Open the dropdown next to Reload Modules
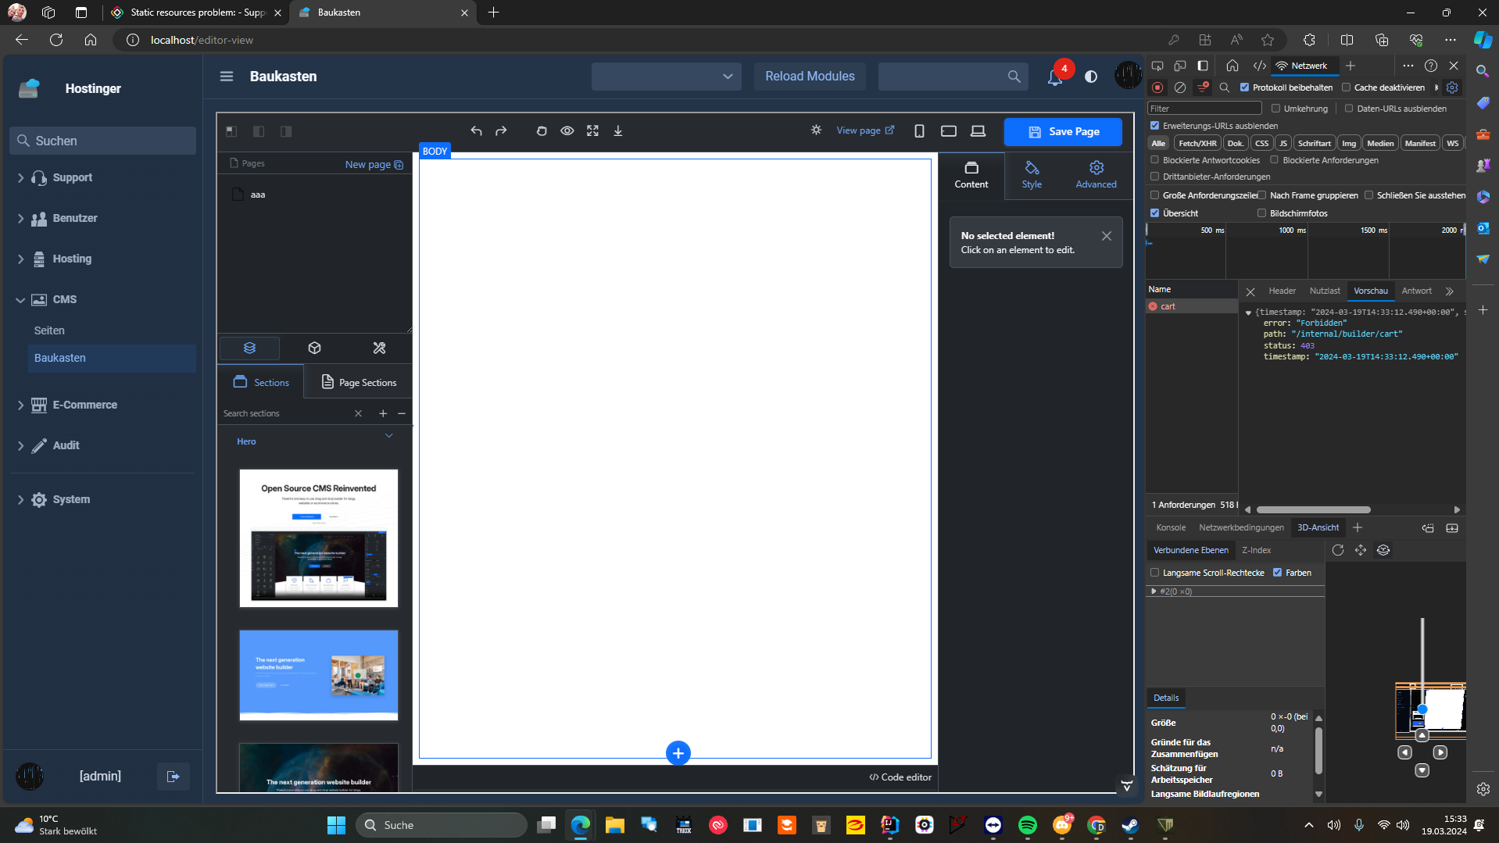This screenshot has height=843, width=1499. tap(666, 77)
